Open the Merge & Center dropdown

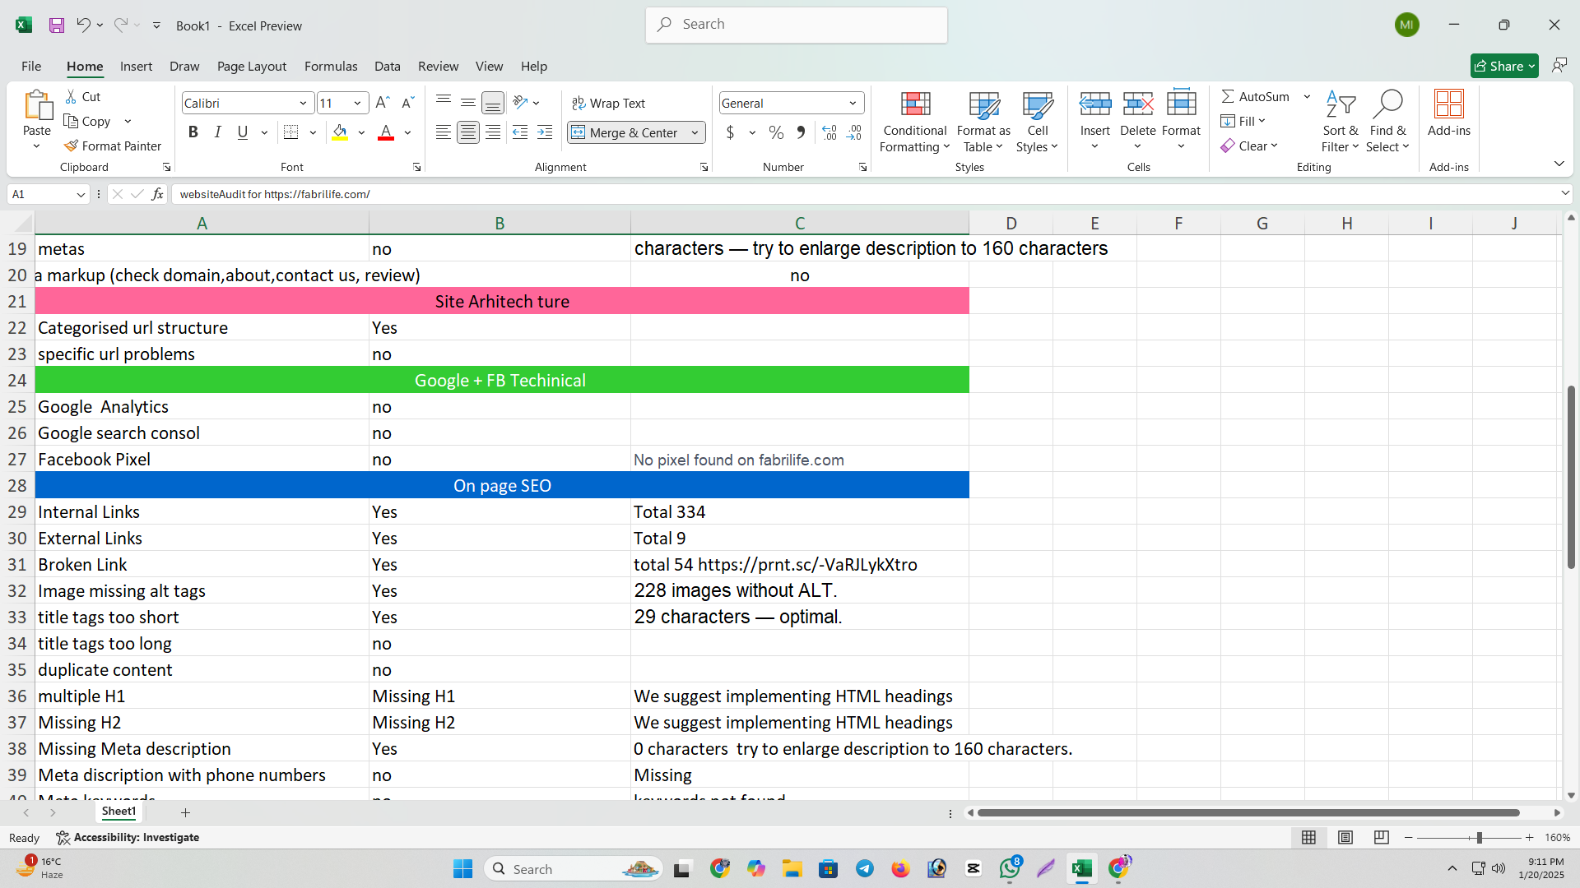694,132
